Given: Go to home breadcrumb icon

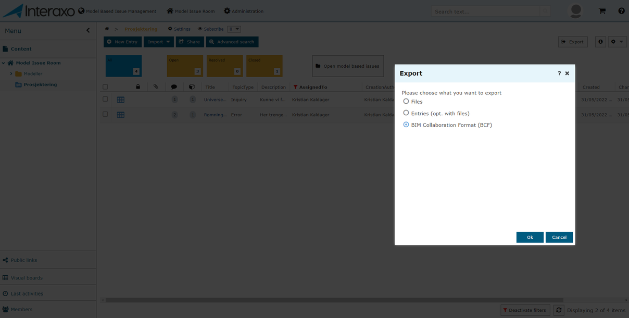Looking at the screenshot, I should [107, 29].
